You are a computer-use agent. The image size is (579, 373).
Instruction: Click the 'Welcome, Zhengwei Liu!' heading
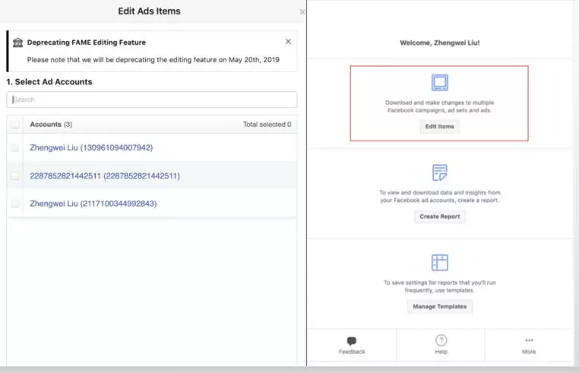[439, 43]
